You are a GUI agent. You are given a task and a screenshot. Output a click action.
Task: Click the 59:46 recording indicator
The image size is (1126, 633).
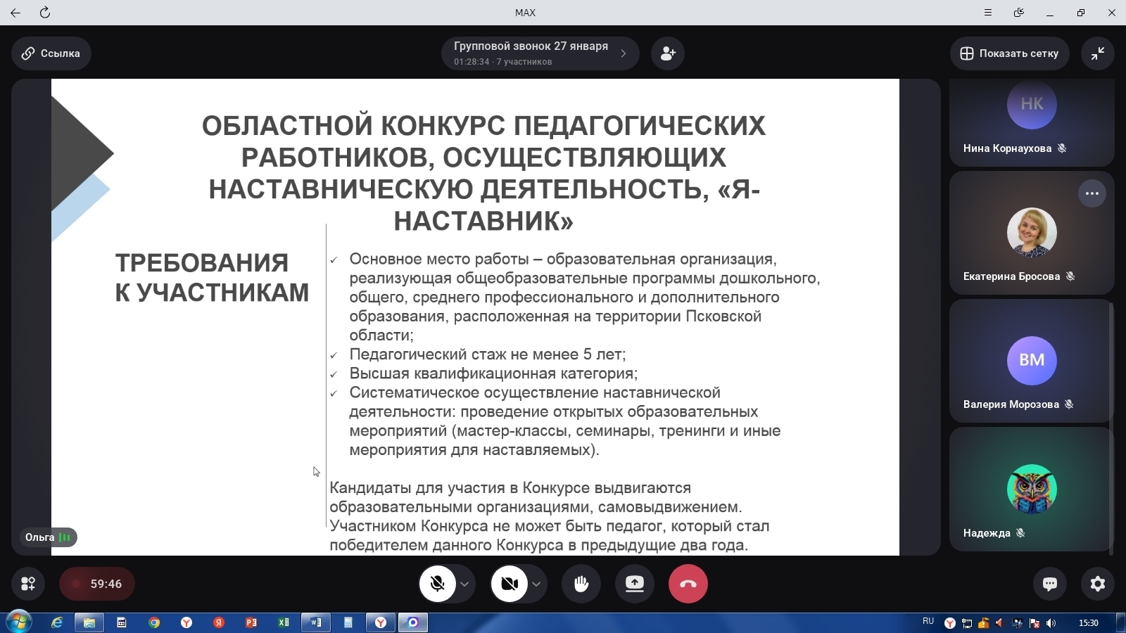click(97, 584)
